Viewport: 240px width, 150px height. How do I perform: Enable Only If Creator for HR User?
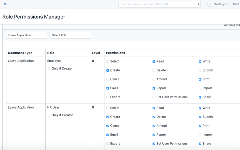pyautogui.click(x=49, y=115)
